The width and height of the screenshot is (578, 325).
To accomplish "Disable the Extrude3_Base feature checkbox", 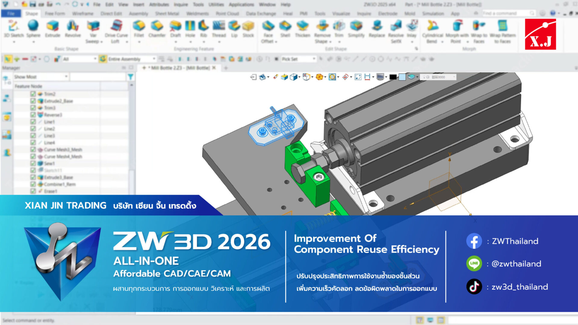I will [33, 178].
